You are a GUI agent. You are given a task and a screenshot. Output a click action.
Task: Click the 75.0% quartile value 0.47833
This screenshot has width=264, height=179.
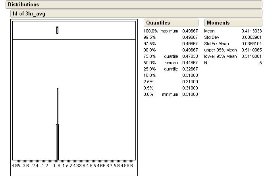(x=190, y=56)
